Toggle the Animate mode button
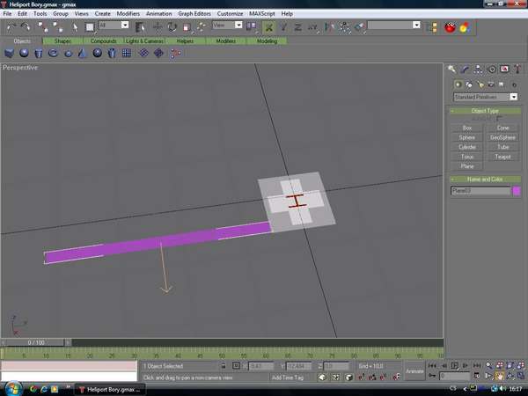528x396 pixels. [414, 371]
